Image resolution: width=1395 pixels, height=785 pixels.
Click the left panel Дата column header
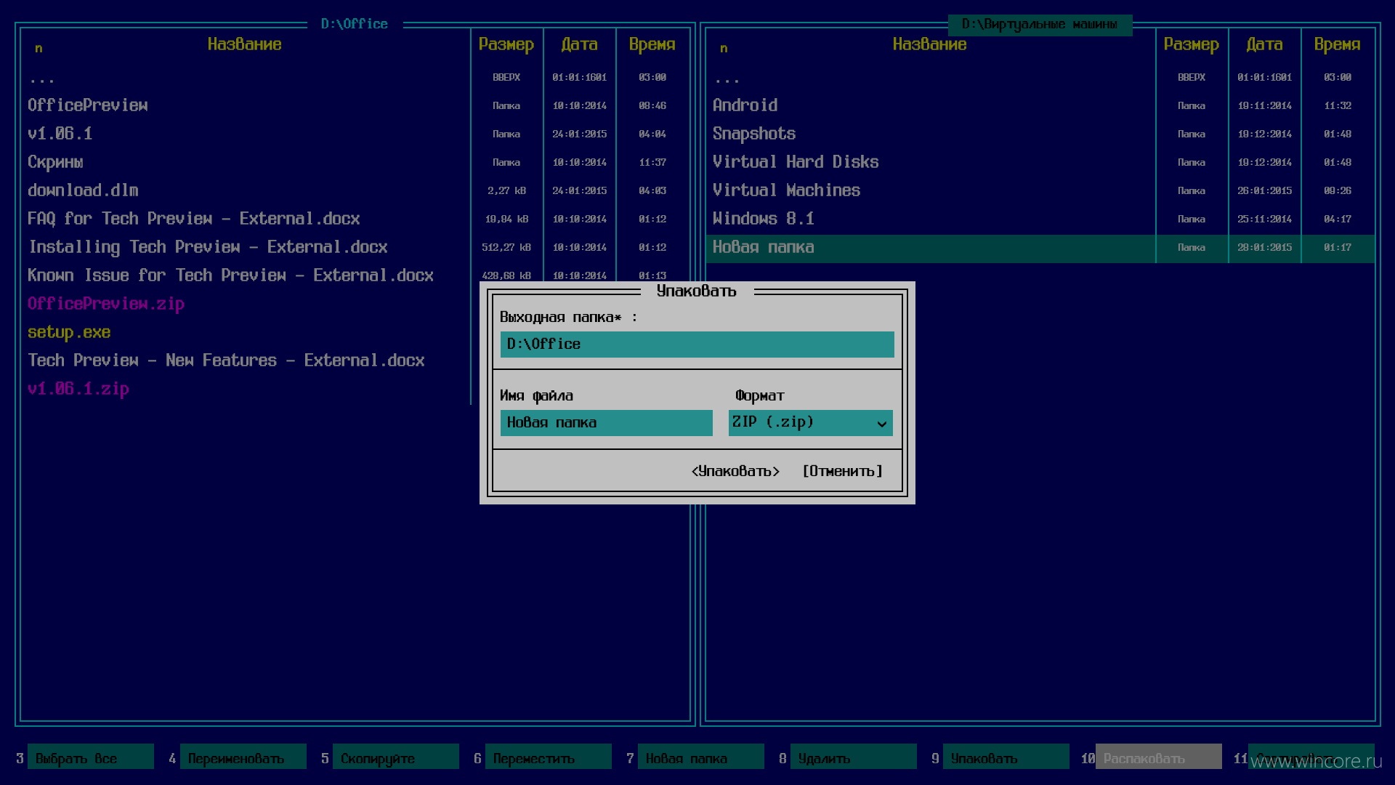[x=579, y=44]
